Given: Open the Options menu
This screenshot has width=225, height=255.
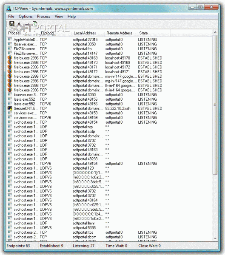Looking at the screenshot, I should coord(26,17).
